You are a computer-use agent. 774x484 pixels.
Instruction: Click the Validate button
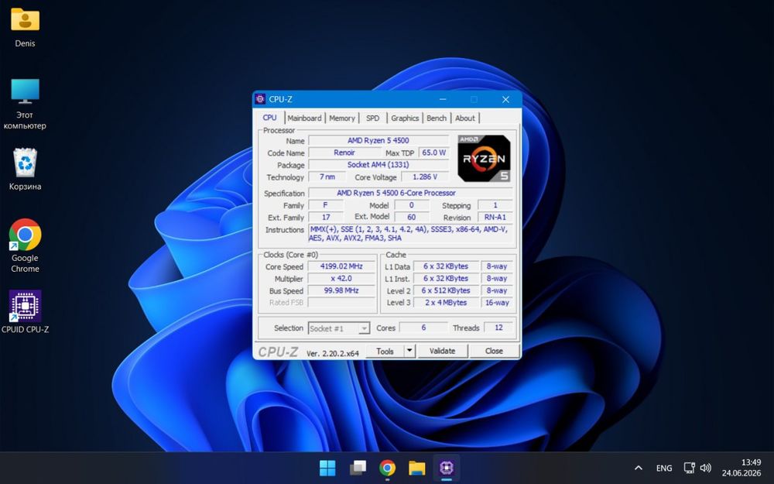tap(442, 351)
